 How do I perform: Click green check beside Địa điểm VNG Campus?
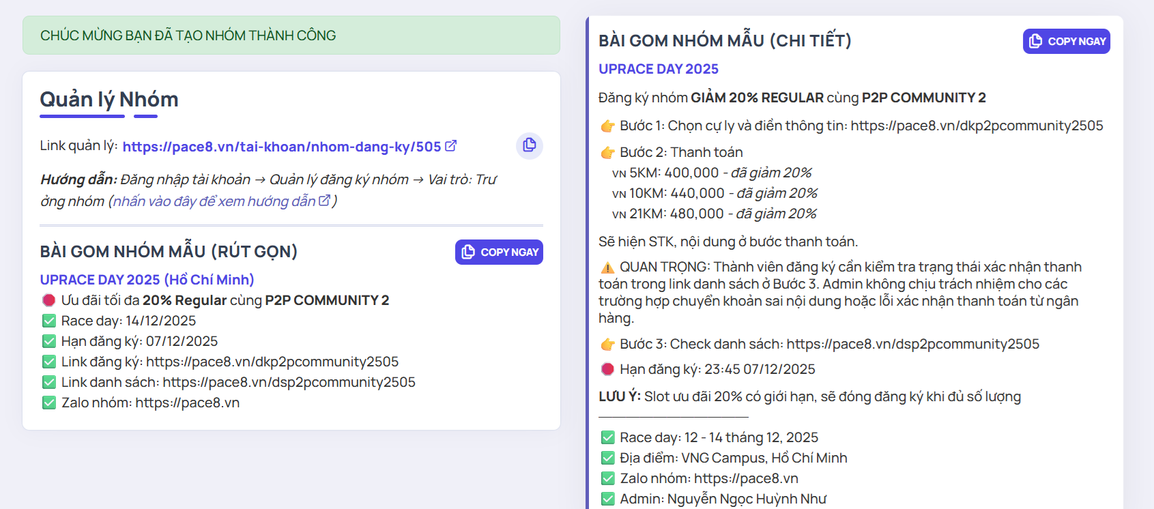(607, 459)
